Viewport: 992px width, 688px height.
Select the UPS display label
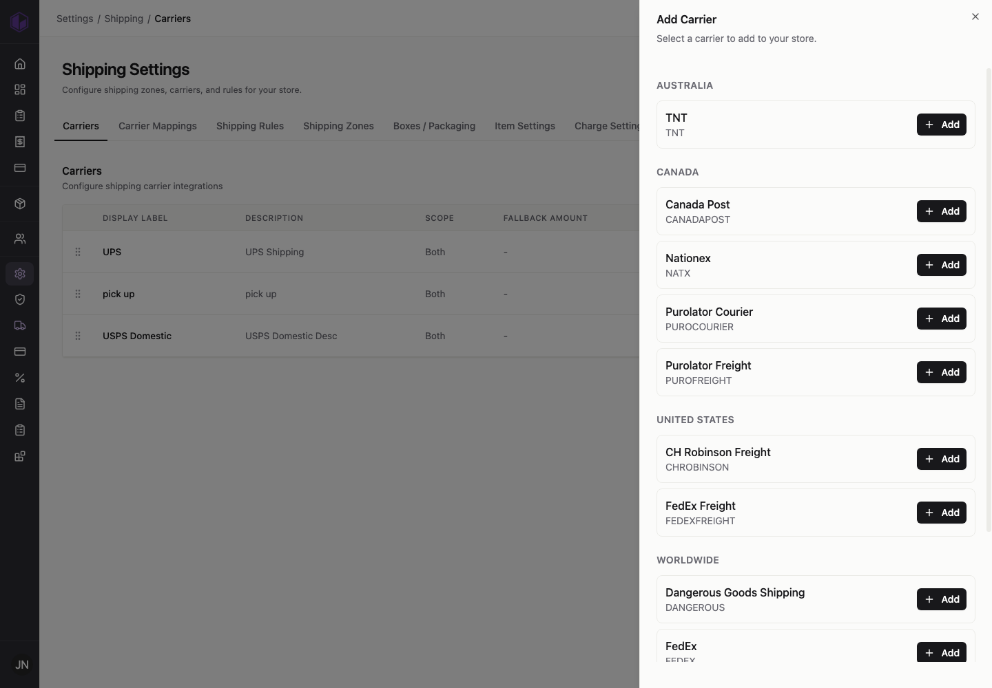[112, 252]
